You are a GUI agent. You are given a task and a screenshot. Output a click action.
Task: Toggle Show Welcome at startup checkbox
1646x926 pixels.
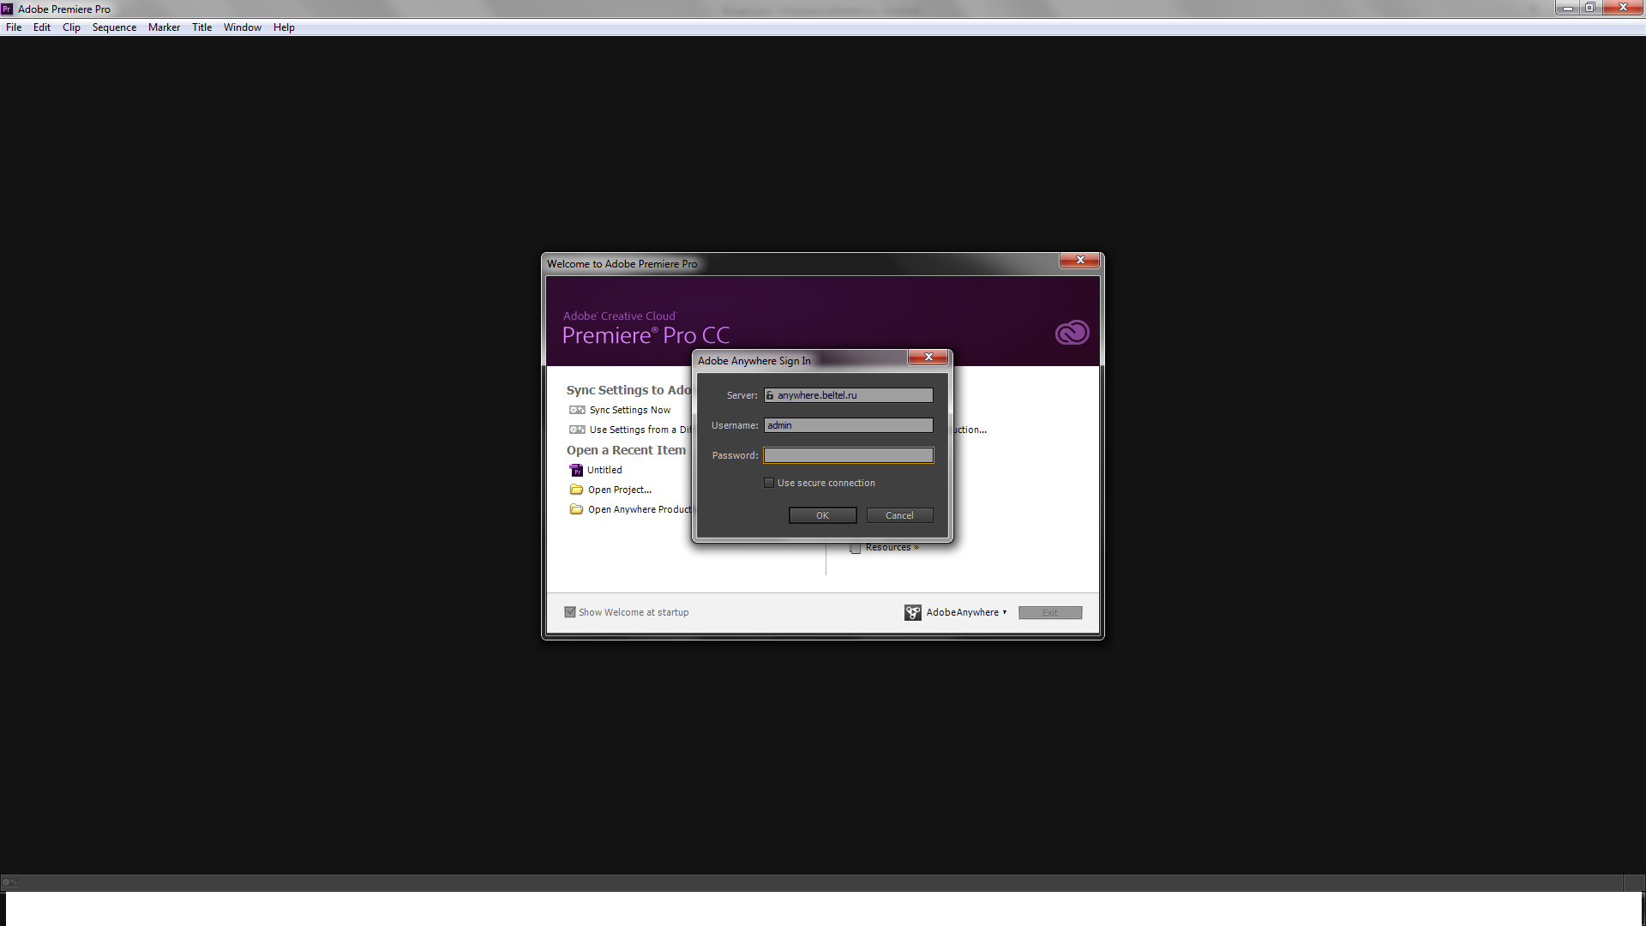click(x=570, y=612)
